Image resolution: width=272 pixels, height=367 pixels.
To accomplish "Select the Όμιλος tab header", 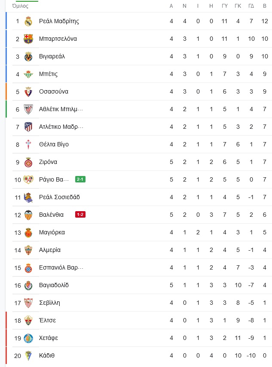I will tap(20, 6).
